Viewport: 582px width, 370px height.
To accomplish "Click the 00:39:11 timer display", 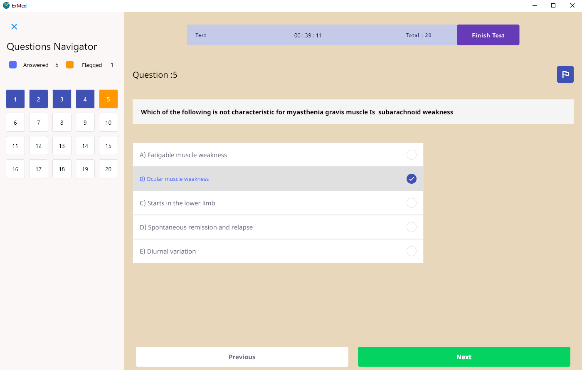I will [x=308, y=35].
